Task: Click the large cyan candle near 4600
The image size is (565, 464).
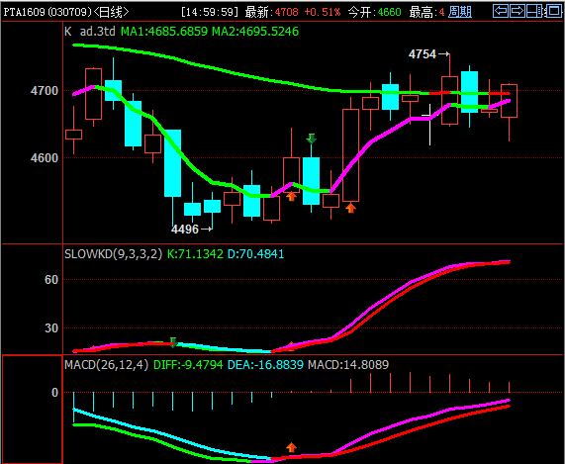Action: (x=172, y=163)
